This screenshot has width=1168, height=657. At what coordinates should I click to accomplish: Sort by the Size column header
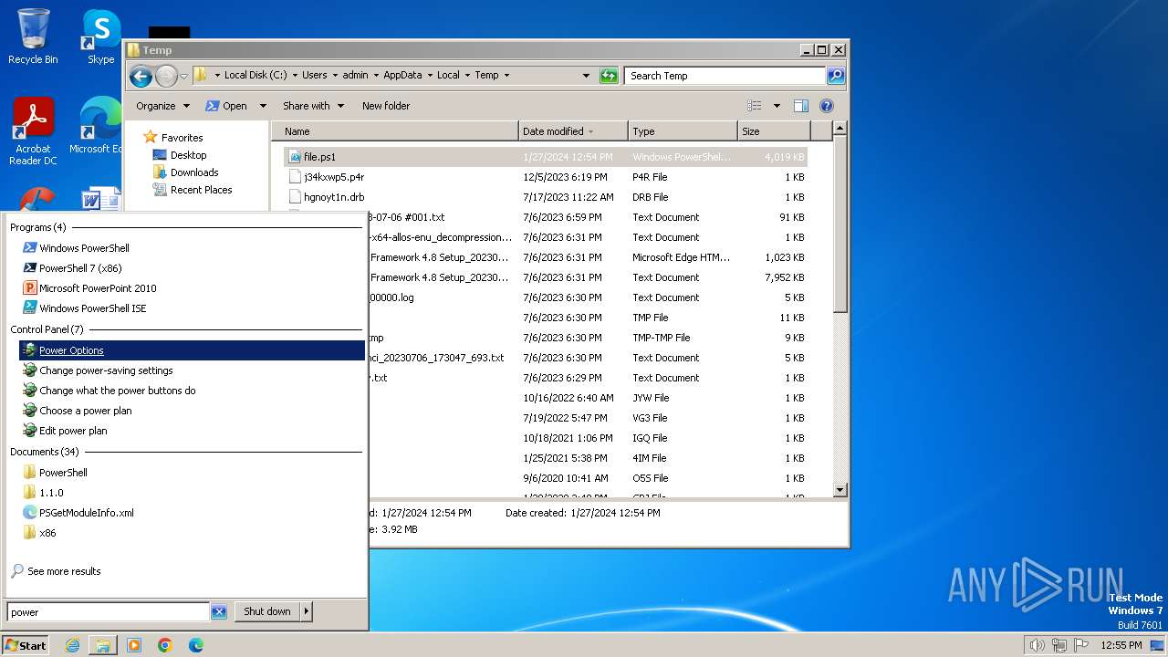pos(774,131)
